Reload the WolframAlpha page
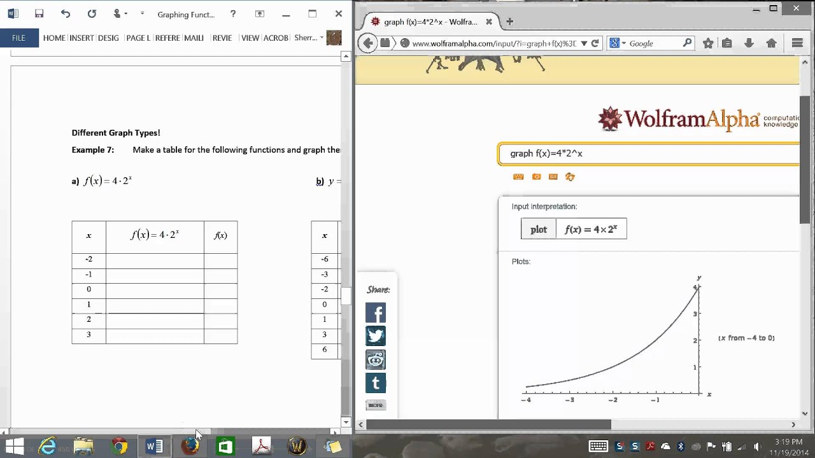The image size is (815, 458). (x=595, y=43)
